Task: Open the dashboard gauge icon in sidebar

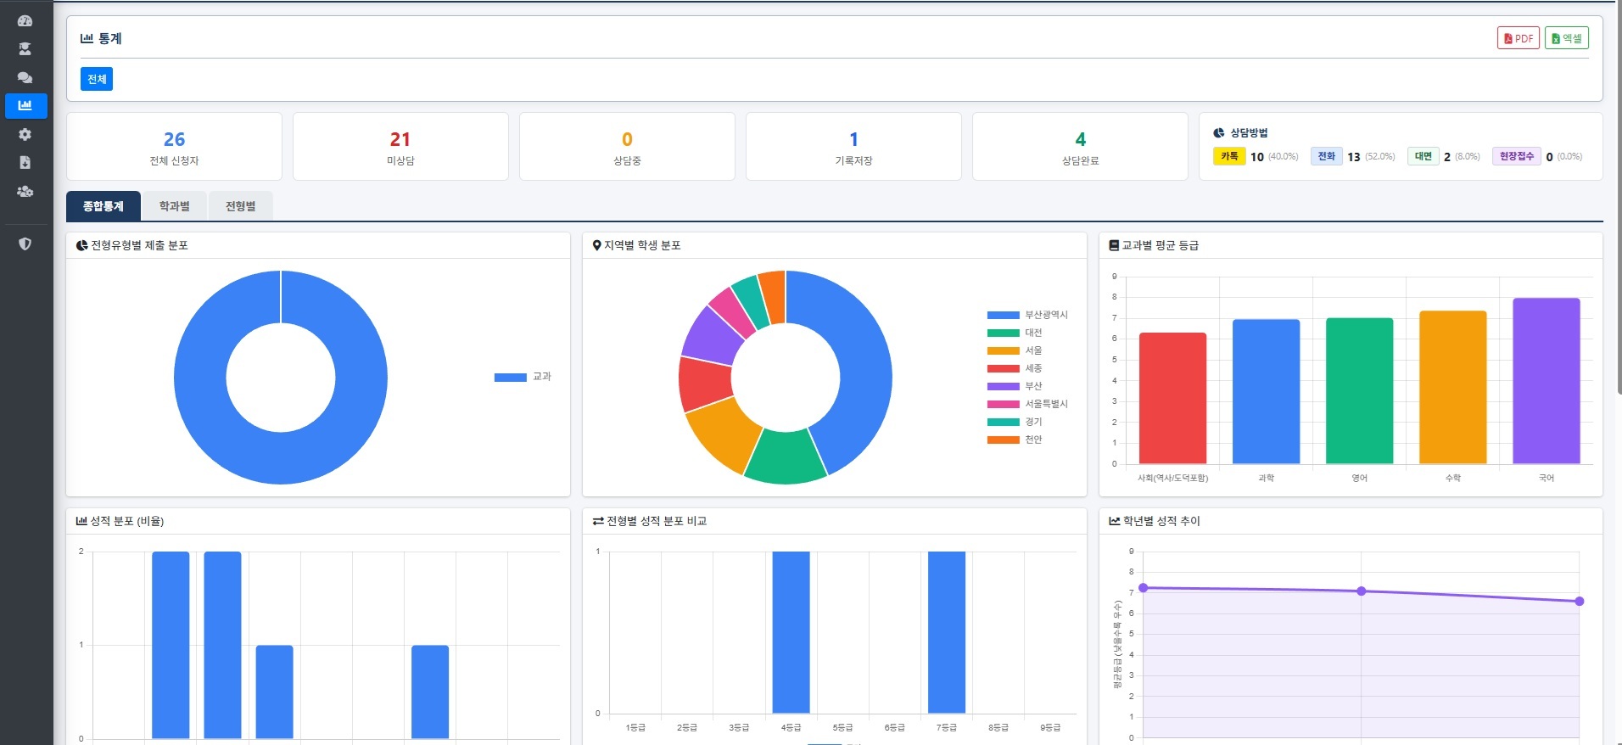Action: point(25,20)
